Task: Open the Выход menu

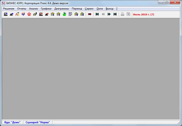Action: (109, 9)
